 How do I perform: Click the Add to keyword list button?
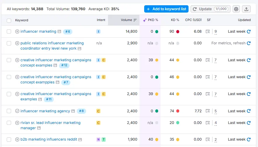pyautogui.click(x=166, y=9)
